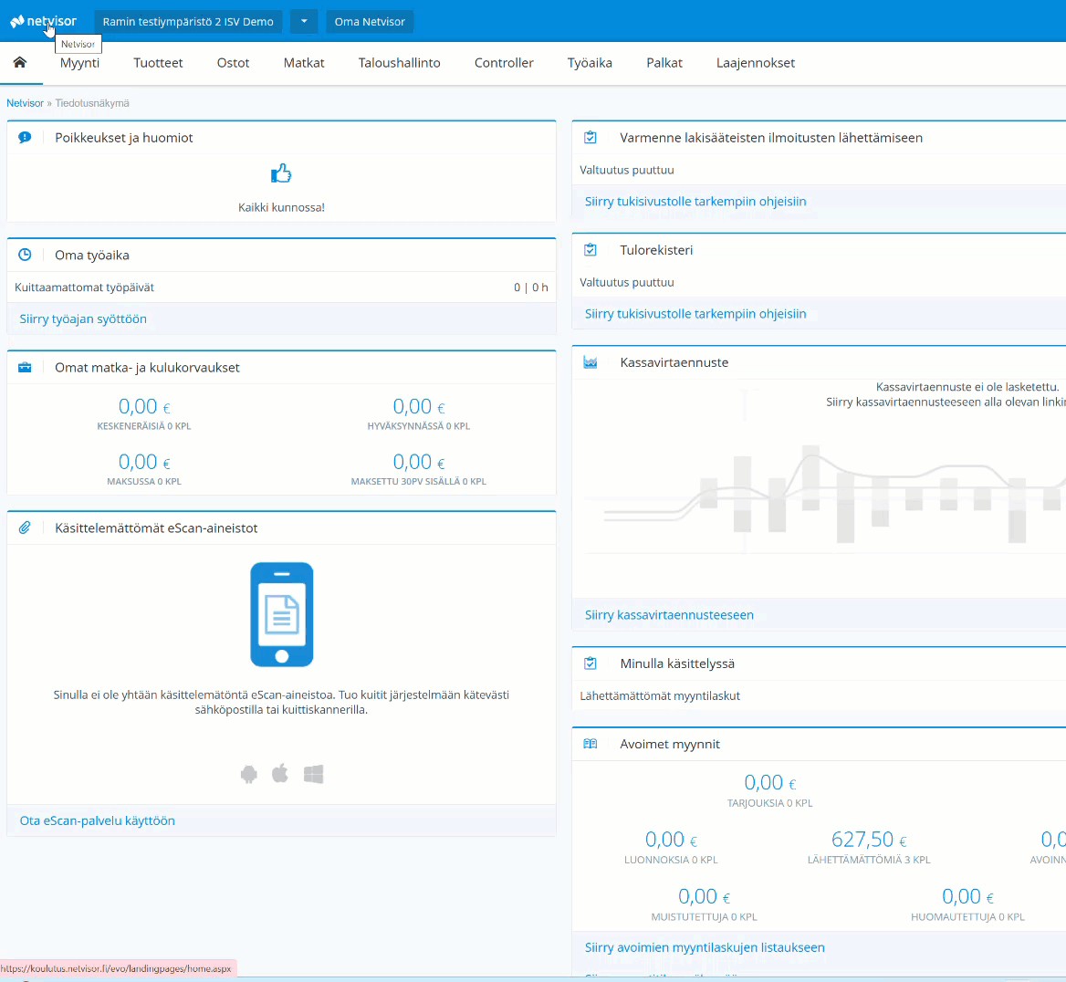Screen dimensions: 1066x982
Task: Open the Laajennokset menu
Action: [756, 63]
